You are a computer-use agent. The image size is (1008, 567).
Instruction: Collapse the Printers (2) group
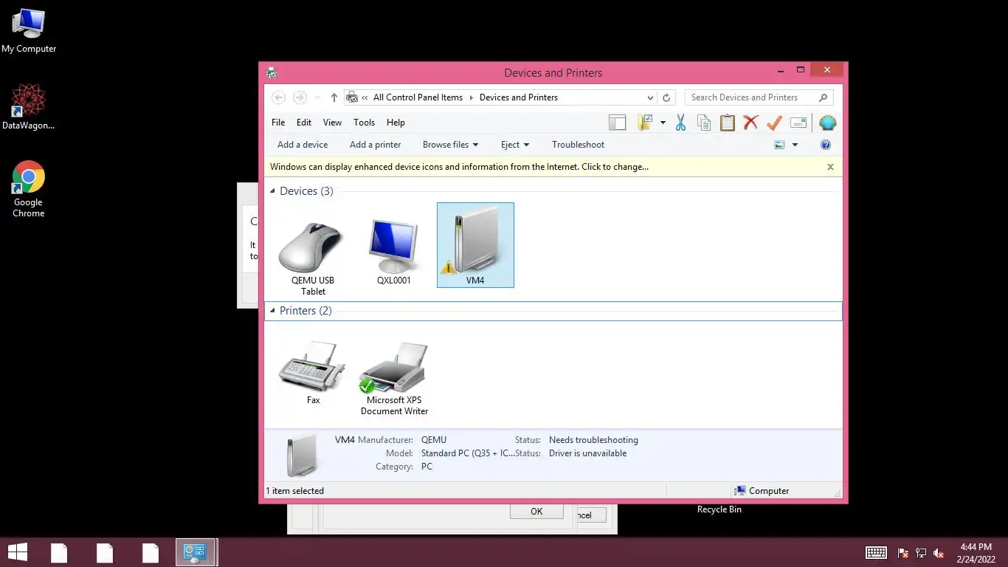(272, 311)
